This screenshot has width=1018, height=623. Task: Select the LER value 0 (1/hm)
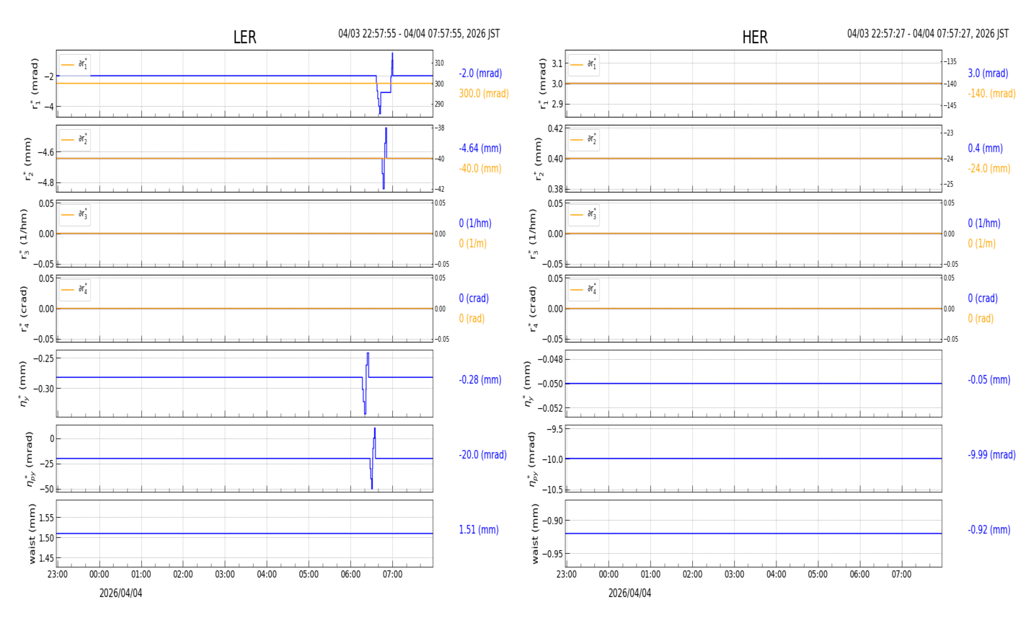[477, 224]
